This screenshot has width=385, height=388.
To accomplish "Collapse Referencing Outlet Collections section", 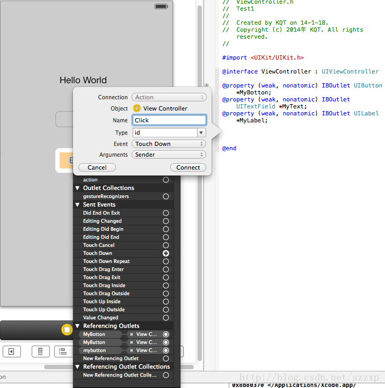I will pyautogui.click(x=77, y=367).
